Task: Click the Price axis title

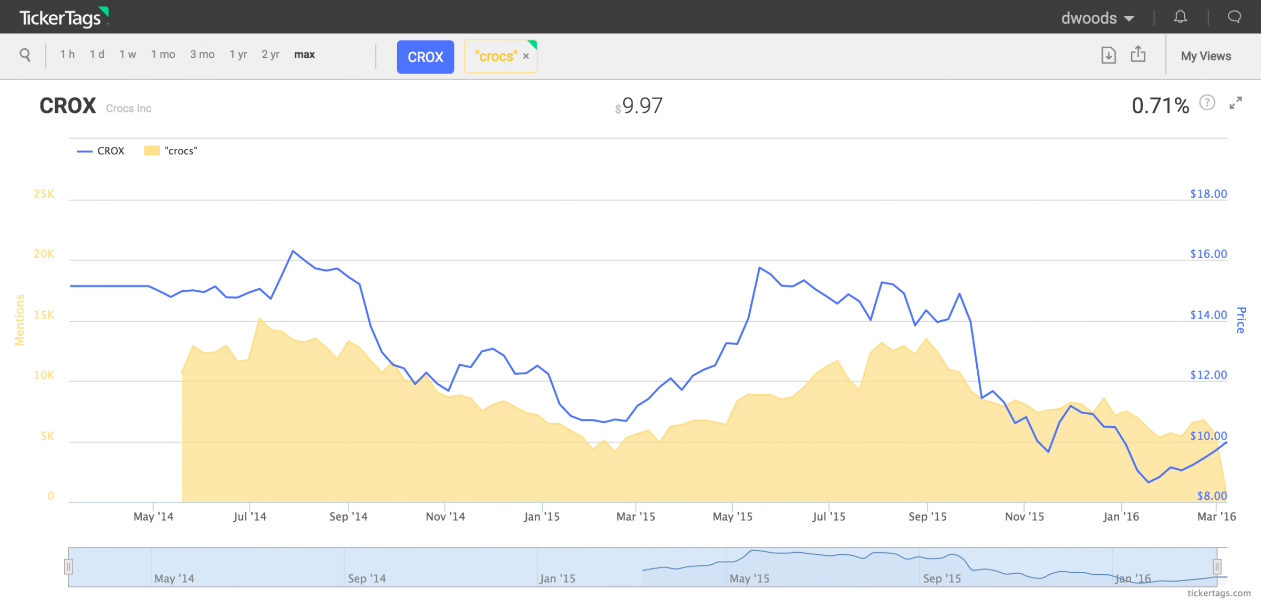Action: coord(1241,320)
